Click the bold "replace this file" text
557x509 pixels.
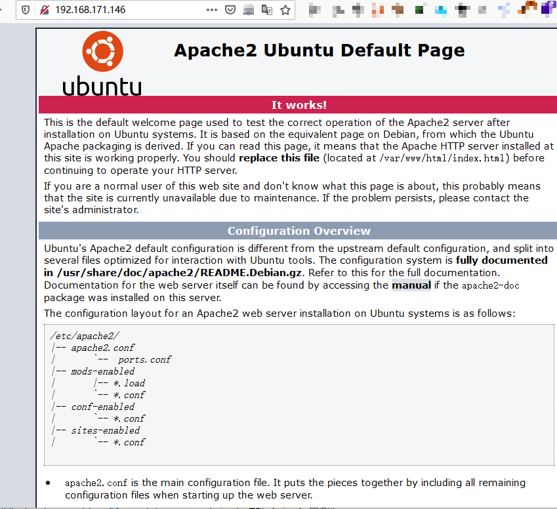tap(279, 157)
